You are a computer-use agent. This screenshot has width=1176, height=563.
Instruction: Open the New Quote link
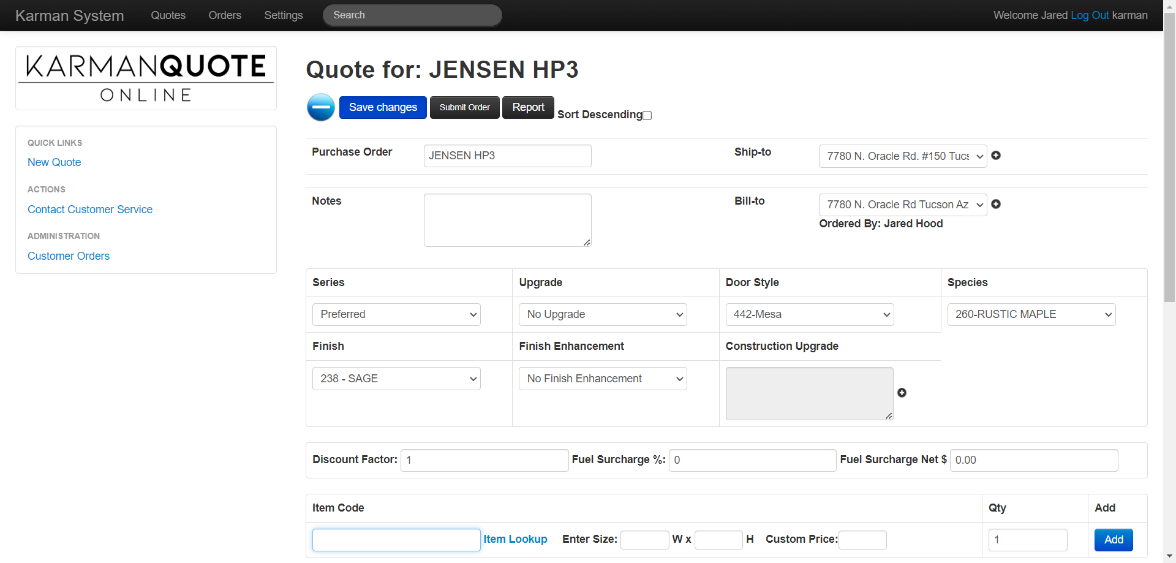[x=55, y=162]
